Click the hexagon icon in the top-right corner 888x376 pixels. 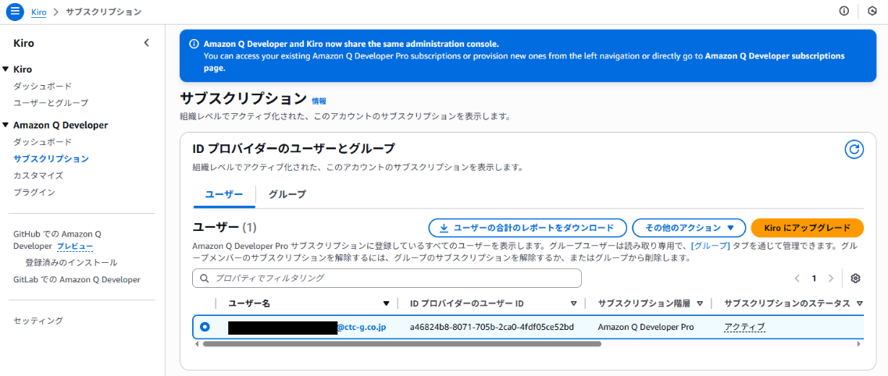[x=872, y=11]
